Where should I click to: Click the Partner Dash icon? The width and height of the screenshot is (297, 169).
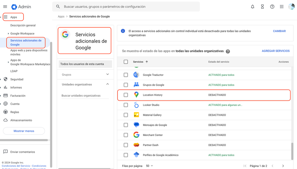136,145
